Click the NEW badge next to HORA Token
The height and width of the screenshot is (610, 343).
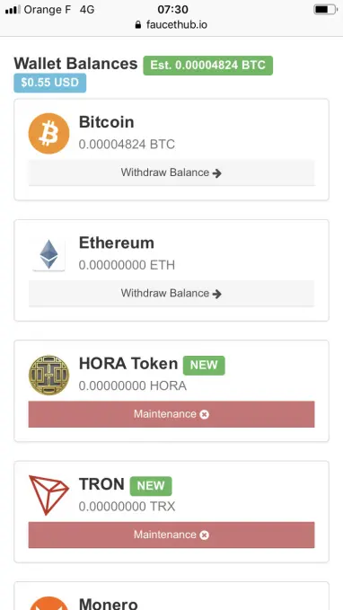(204, 366)
